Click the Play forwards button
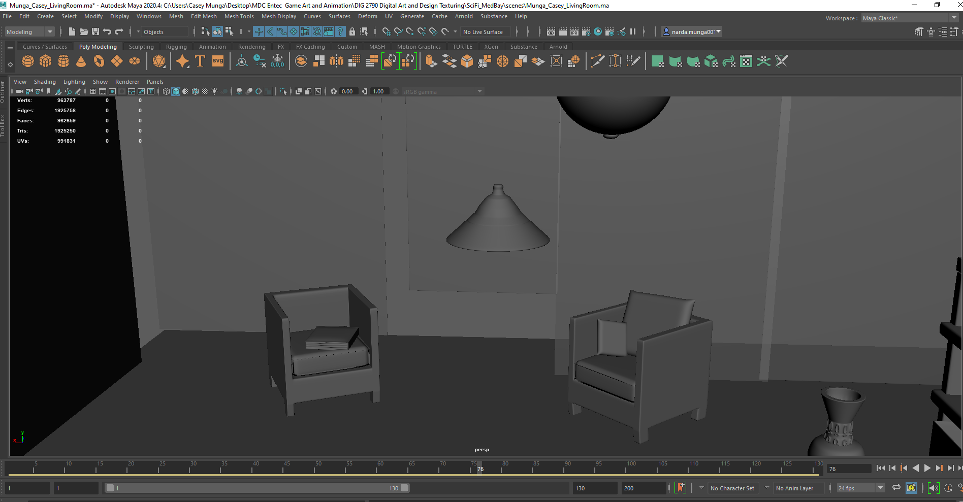This screenshot has height=502, width=963. (927, 468)
